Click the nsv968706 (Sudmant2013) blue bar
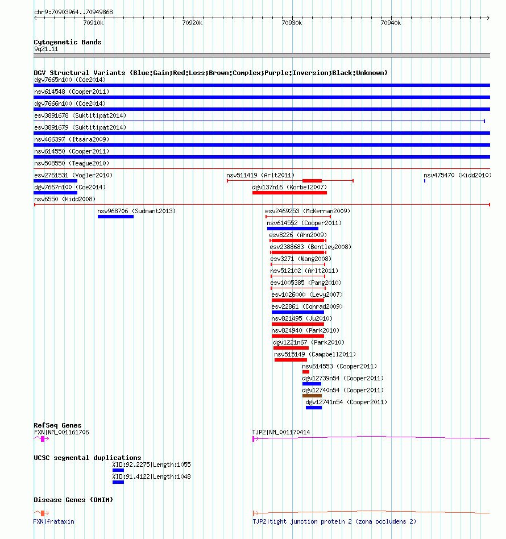 tap(115, 217)
